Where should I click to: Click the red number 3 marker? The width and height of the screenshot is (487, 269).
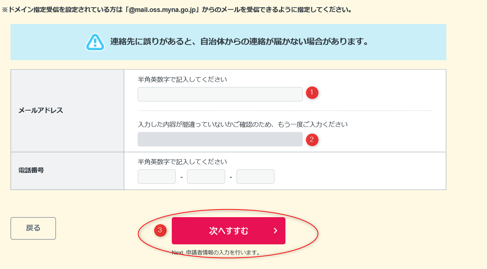[x=160, y=230]
